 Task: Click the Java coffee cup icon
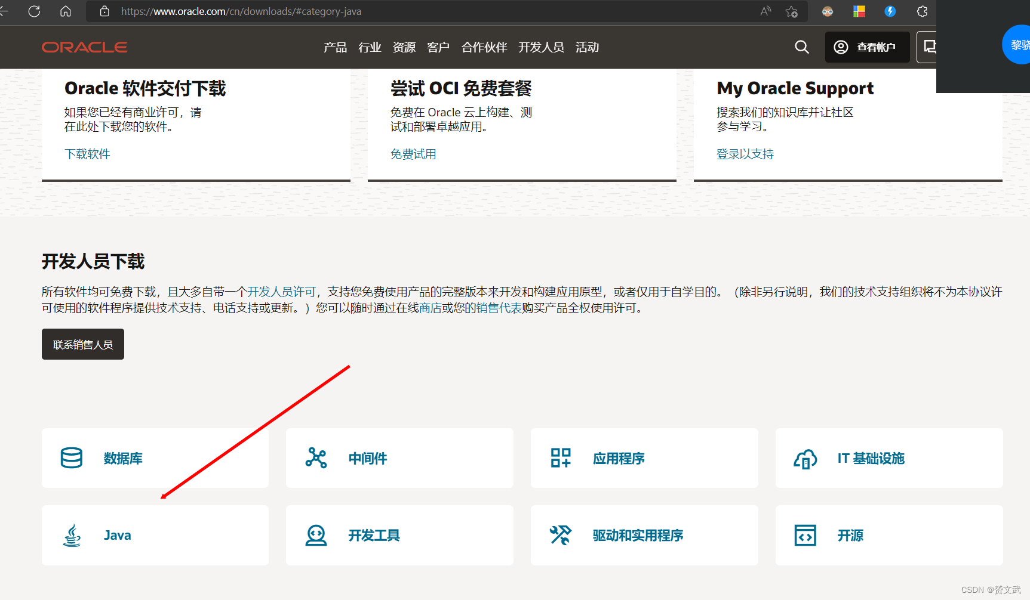tap(72, 536)
